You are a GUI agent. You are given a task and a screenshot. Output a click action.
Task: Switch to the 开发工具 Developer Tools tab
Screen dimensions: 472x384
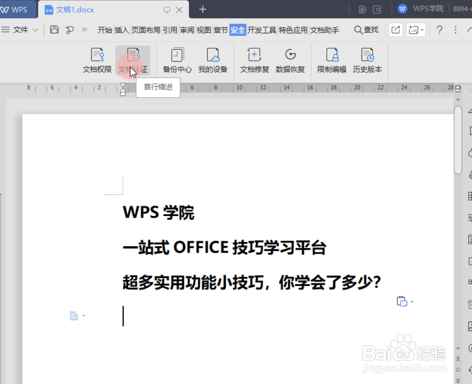click(x=262, y=30)
